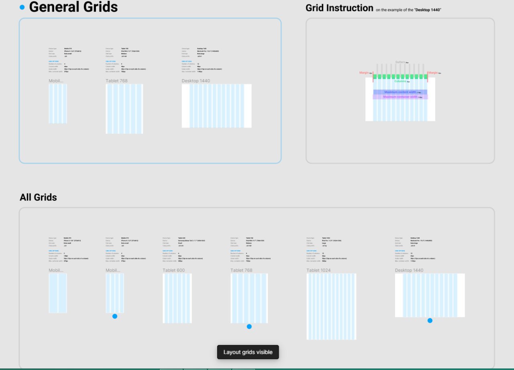
Task: Click the green 'Columns' label in Grid Instruction
Action: (x=400, y=81)
